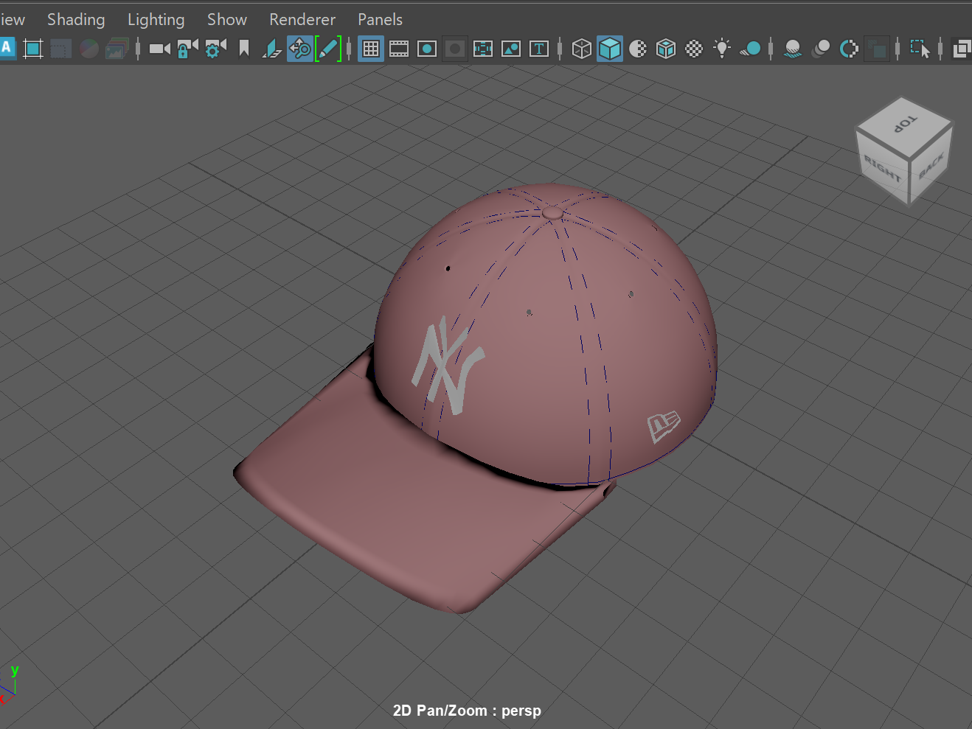The height and width of the screenshot is (729, 972).
Task: Click the dimmed color wheel icon
Action: click(x=89, y=49)
